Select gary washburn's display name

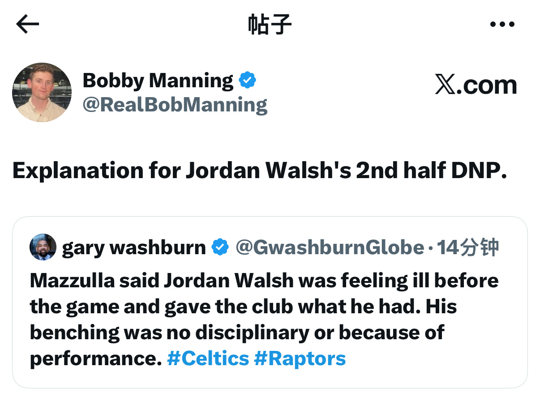pos(133,246)
